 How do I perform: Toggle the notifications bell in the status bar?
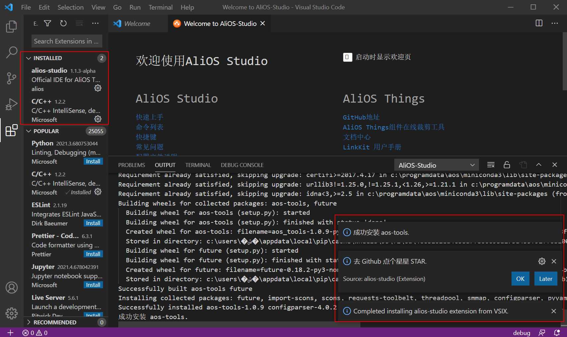(557, 332)
